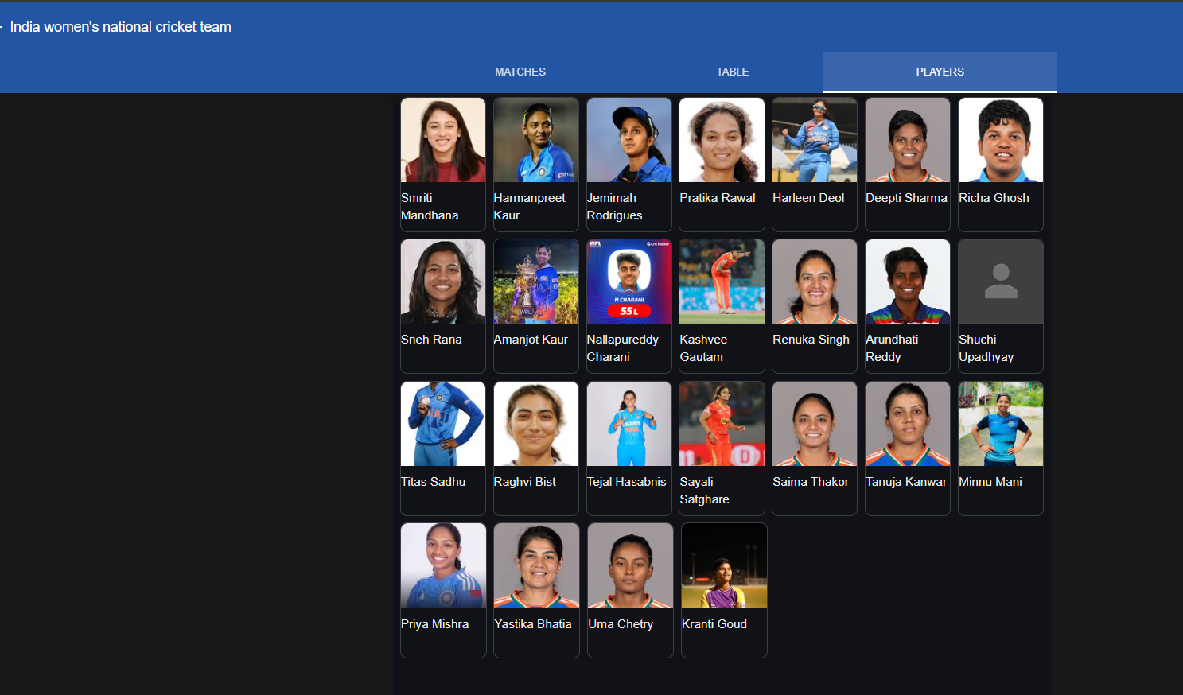The image size is (1183, 695).
Task: Click the Saima Thakor name text
Action: tap(810, 482)
